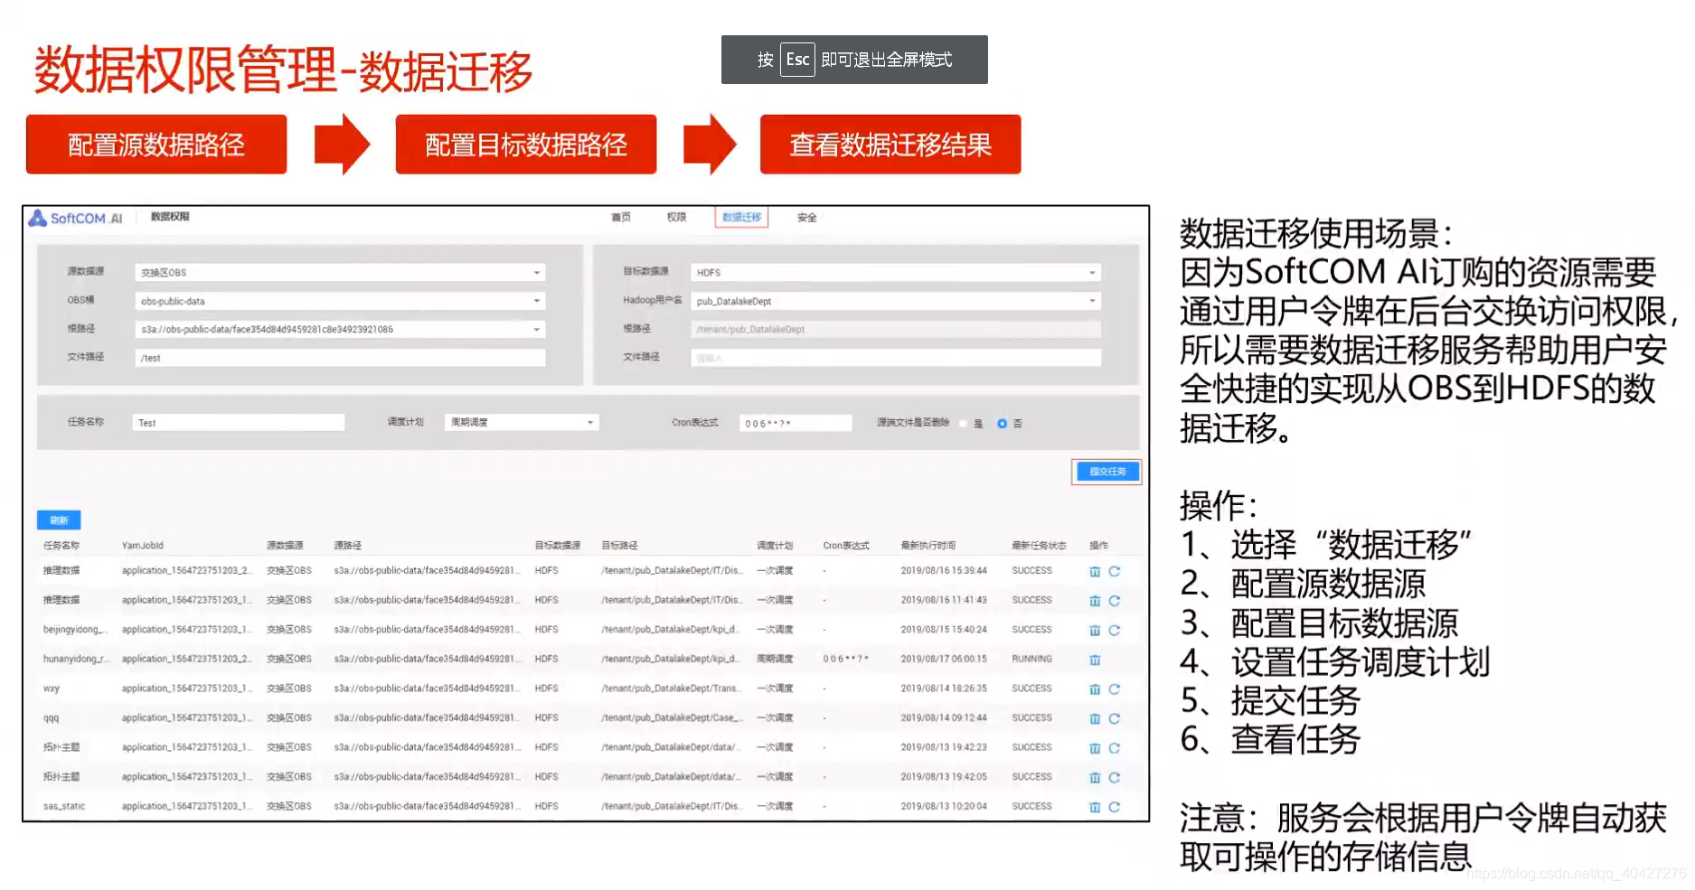This screenshot has width=1695, height=890.
Task: Click the 提交任务 submit button
Action: pos(1107,472)
